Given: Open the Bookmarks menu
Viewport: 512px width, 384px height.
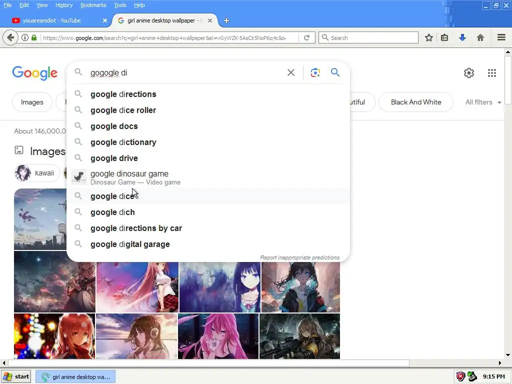Looking at the screenshot, I should [x=93, y=5].
